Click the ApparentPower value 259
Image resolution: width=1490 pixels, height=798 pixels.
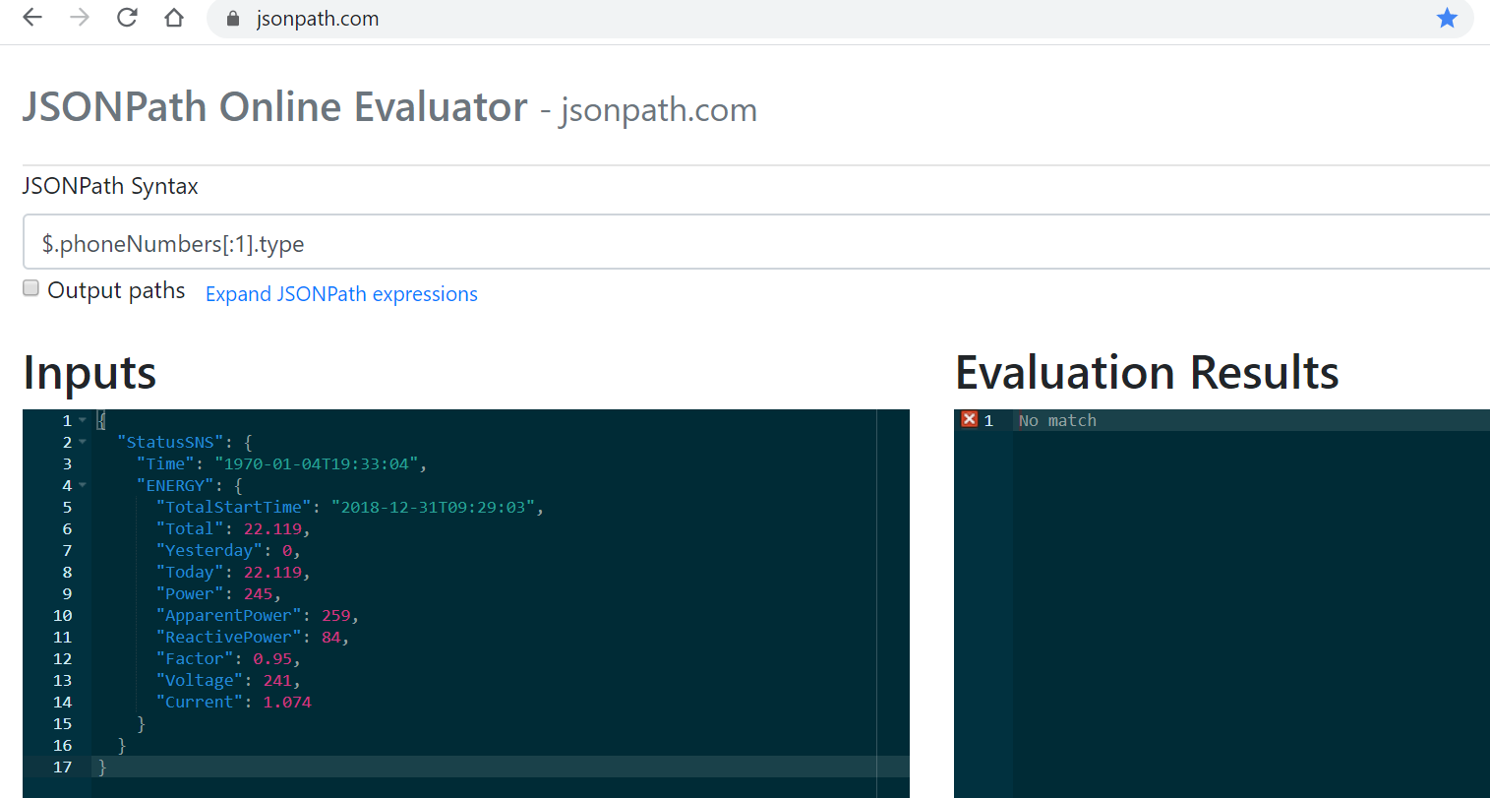(335, 616)
